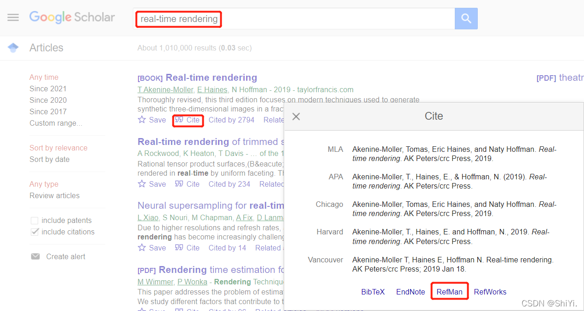Viewport: 584px width, 311px height.
Task: Select the Harvard citation text
Action: 451,236
